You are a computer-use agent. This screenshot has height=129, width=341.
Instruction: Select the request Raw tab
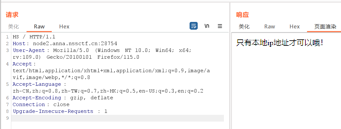(39, 26)
